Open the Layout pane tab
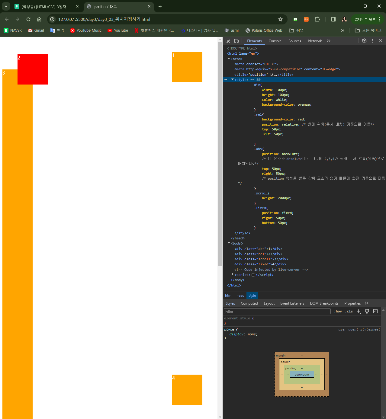386x419 pixels. click(x=269, y=303)
